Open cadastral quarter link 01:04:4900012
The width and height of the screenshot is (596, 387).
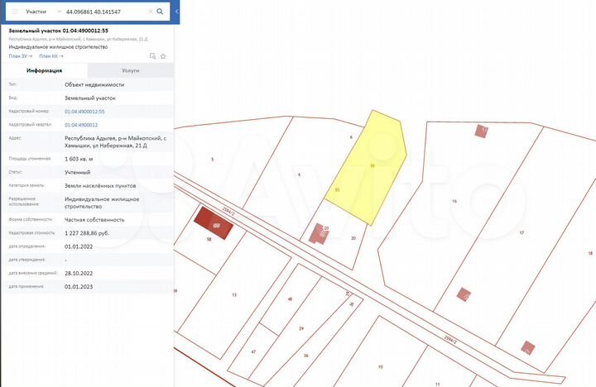tap(81, 124)
